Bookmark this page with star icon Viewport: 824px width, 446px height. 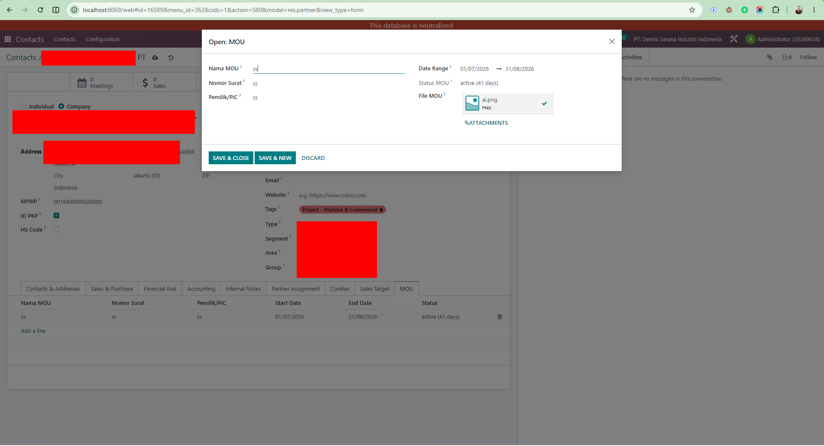692,10
